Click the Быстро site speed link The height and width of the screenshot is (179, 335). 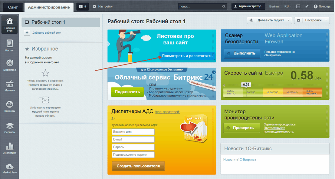click(274, 73)
